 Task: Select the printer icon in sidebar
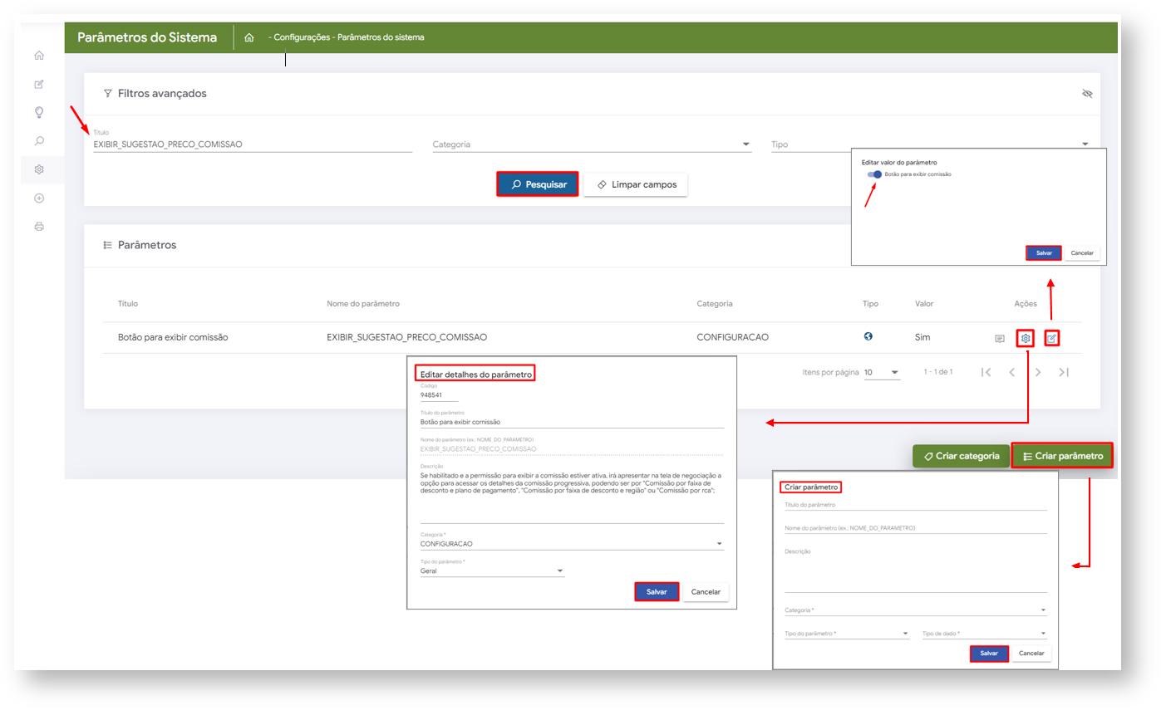tap(39, 227)
